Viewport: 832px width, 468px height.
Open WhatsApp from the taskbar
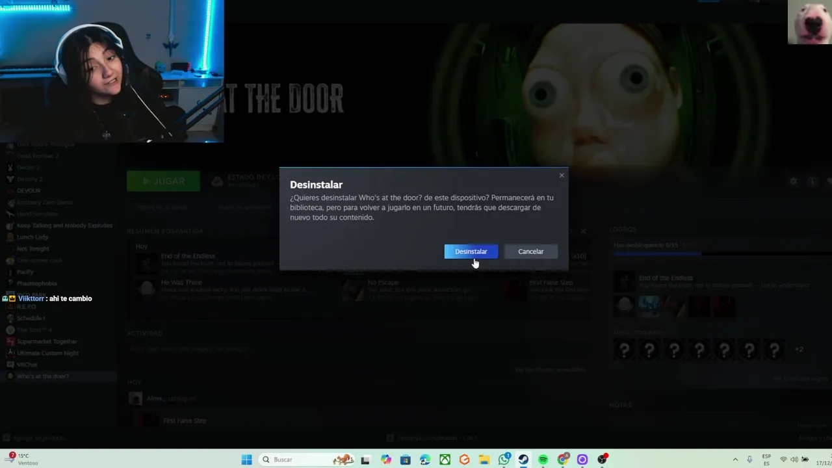[504, 460]
